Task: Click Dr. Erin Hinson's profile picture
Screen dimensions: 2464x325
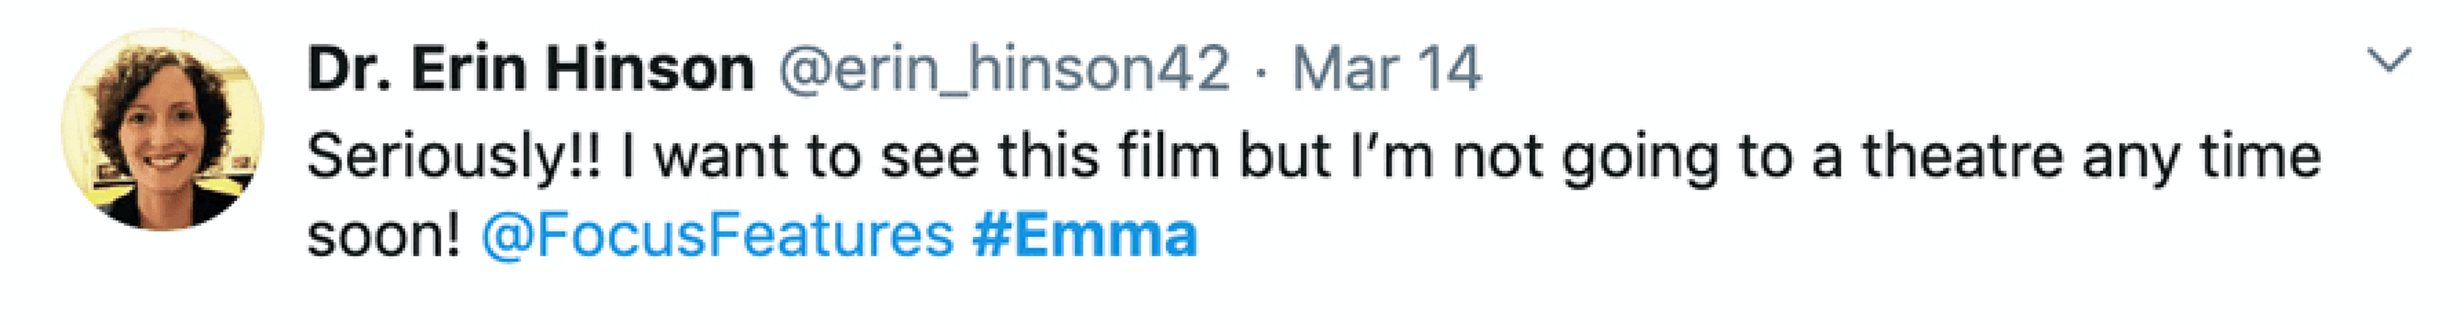Action: pyautogui.click(x=162, y=129)
